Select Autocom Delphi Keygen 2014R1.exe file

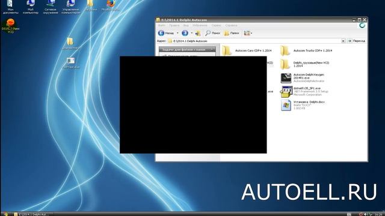point(303,78)
